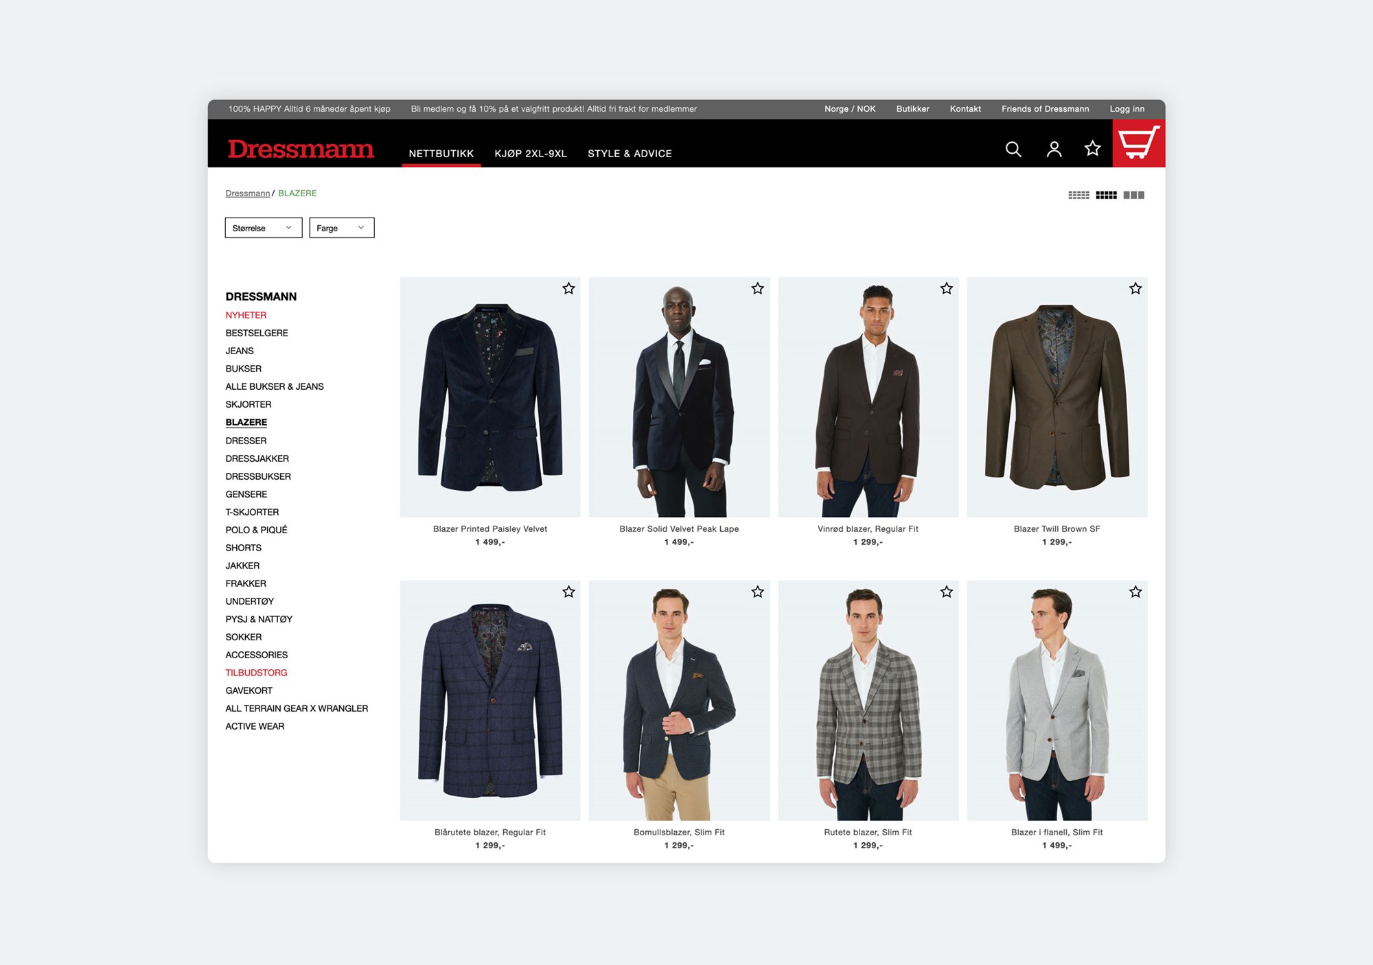Open Blazer Twill Brown SF product image
This screenshot has width=1373, height=965.
coord(1057,397)
